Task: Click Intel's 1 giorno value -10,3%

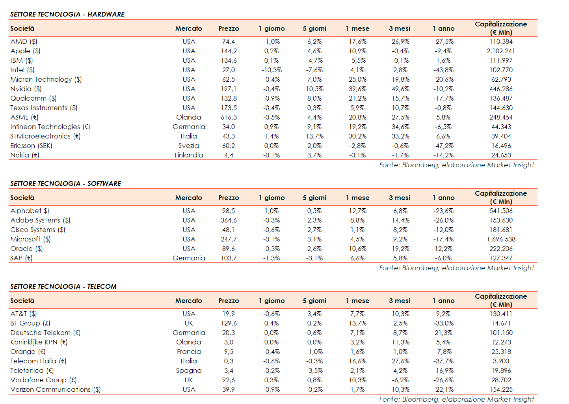Action: click(x=271, y=70)
